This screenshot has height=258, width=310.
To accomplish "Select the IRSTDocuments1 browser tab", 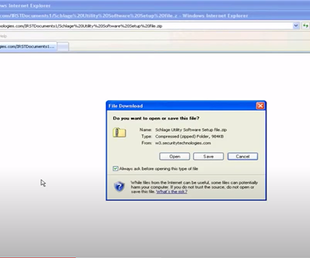I will click(28, 46).
